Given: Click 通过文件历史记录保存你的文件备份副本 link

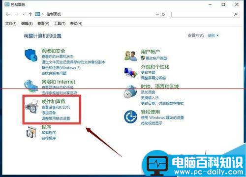Looking at the screenshot, I should point(73,62).
